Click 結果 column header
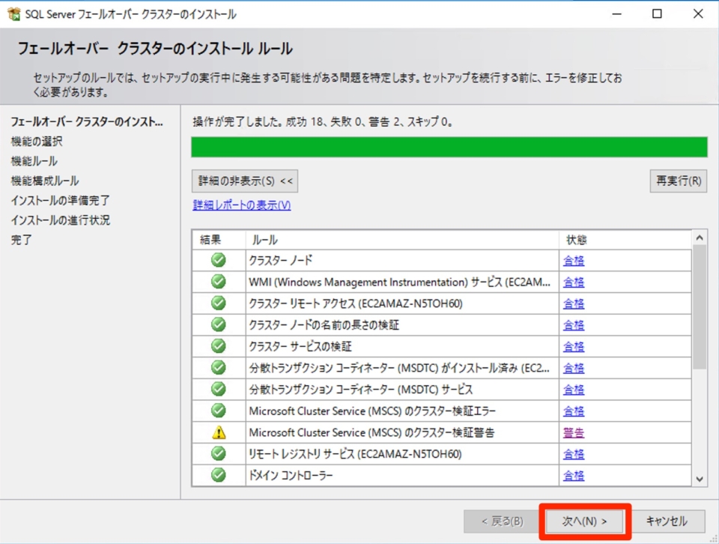Image resolution: width=719 pixels, height=544 pixels. pyautogui.click(x=219, y=240)
